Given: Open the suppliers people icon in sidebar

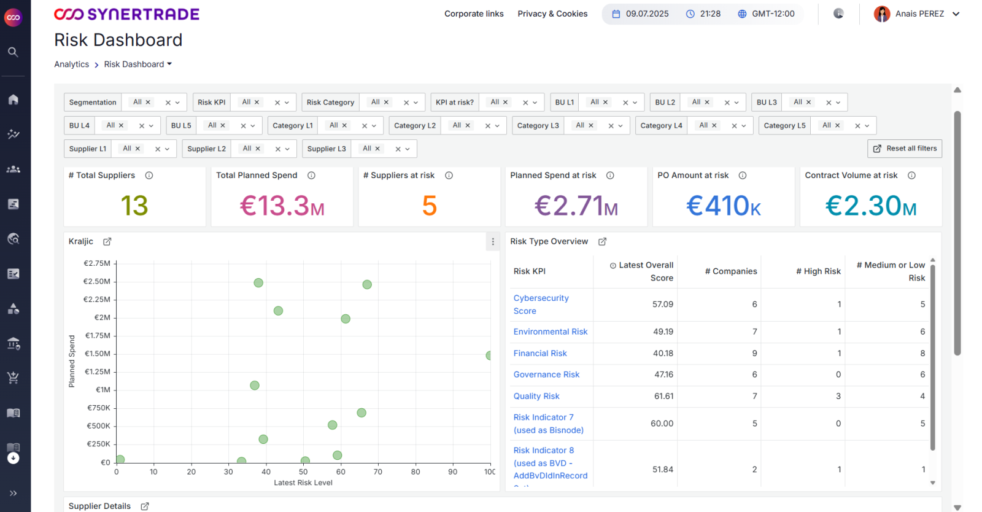Looking at the screenshot, I should coord(13,169).
